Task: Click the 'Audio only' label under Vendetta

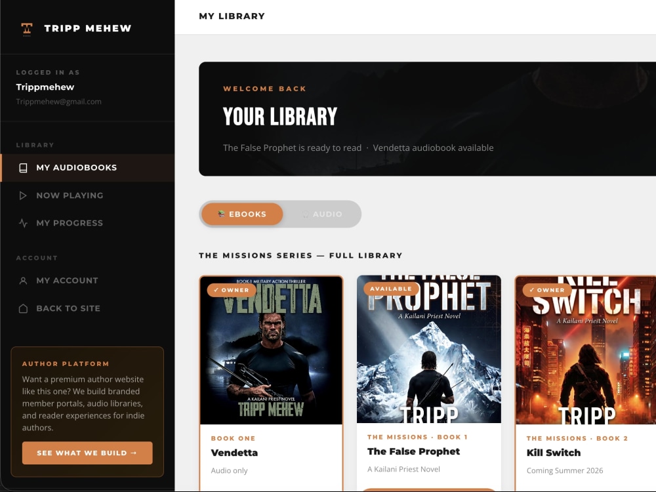Action: pos(229,470)
